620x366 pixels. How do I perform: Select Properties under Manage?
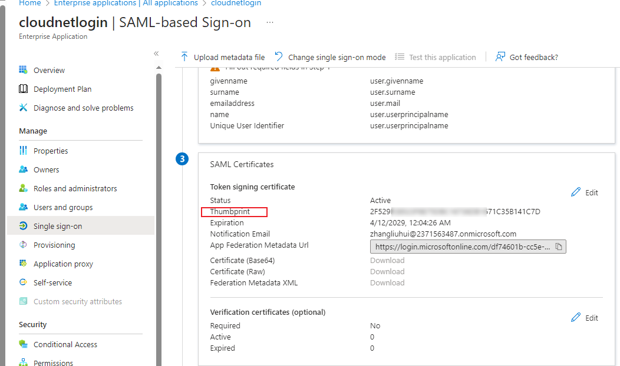pyautogui.click(x=51, y=151)
